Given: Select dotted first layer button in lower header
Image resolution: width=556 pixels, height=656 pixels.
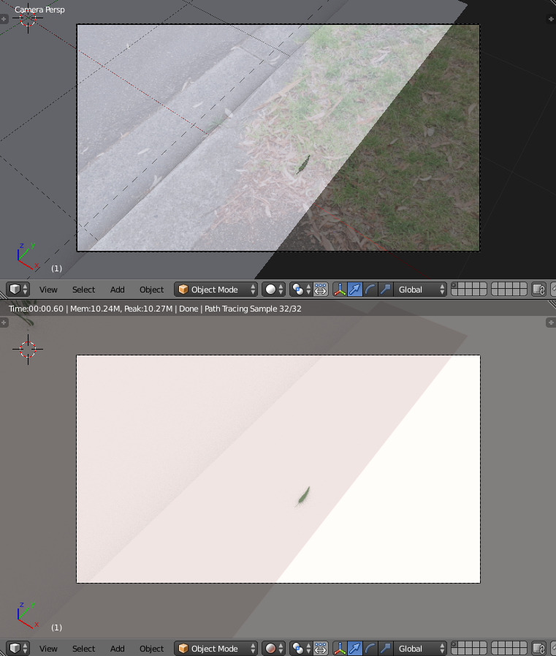Looking at the screenshot, I should [x=455, y=645].
